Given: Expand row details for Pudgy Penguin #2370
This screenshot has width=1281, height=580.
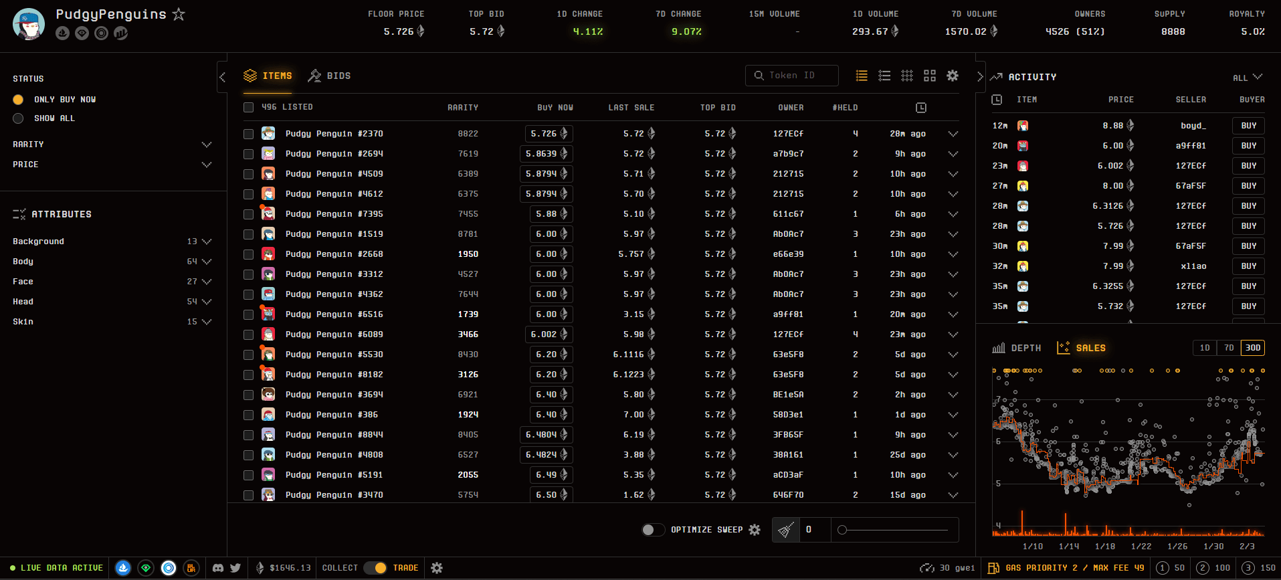Looking at the screenshot, I should [953, 134].
